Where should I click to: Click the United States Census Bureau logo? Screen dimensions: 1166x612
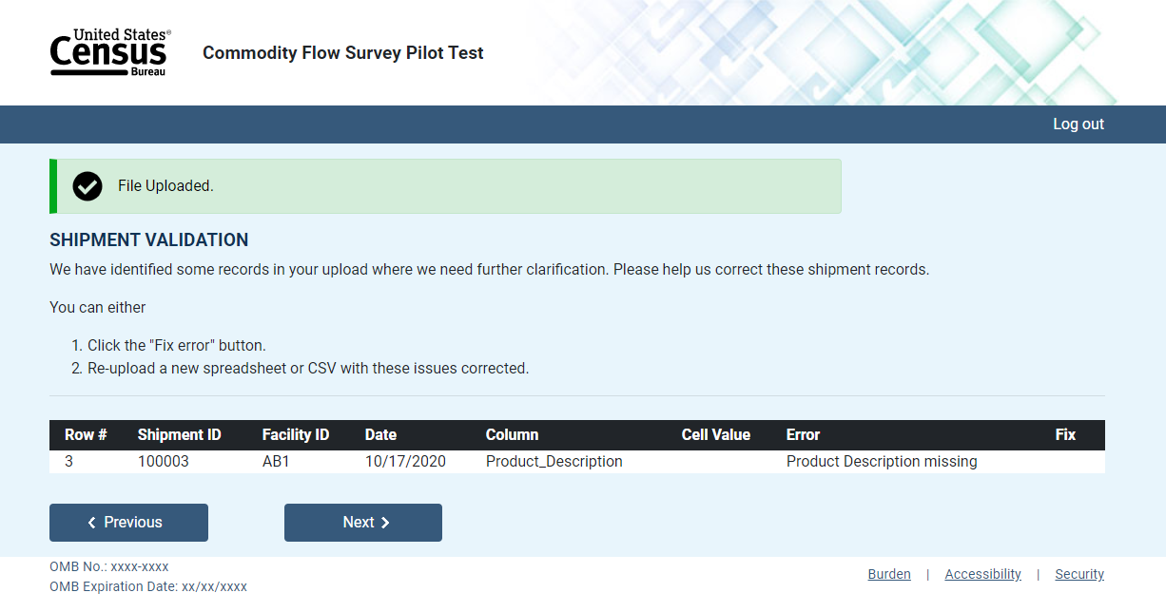(x=110, y=52)
